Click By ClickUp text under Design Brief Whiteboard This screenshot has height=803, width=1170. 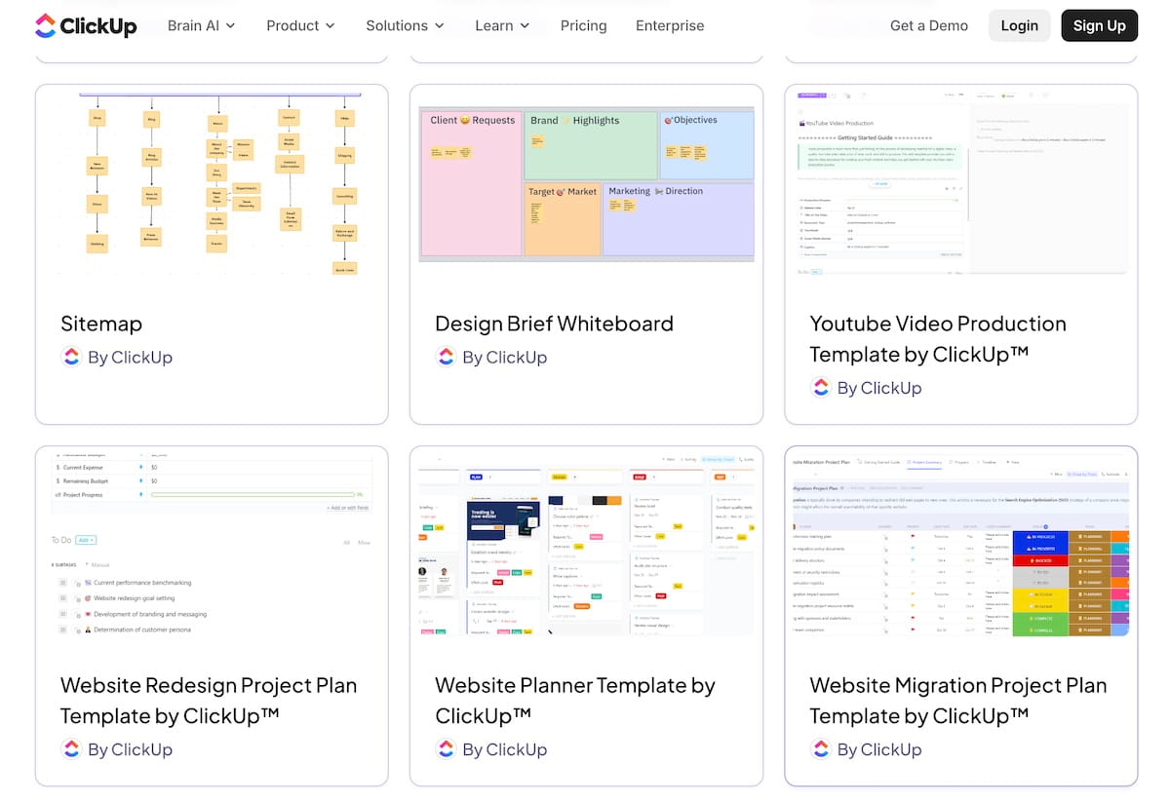pyautogui.click(x=504, y=358)
